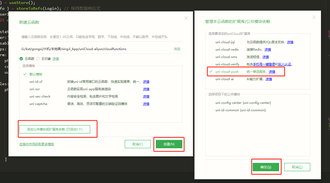Open 详情 link for uni-cloud-redis
This screenshot has height=183, width=330.
[268, 50]
